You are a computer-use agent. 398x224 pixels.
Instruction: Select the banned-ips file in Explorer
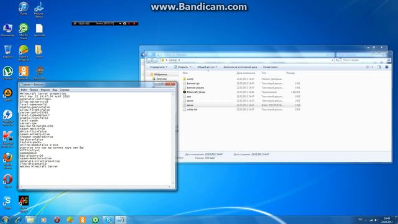click(x=193, y=83)
